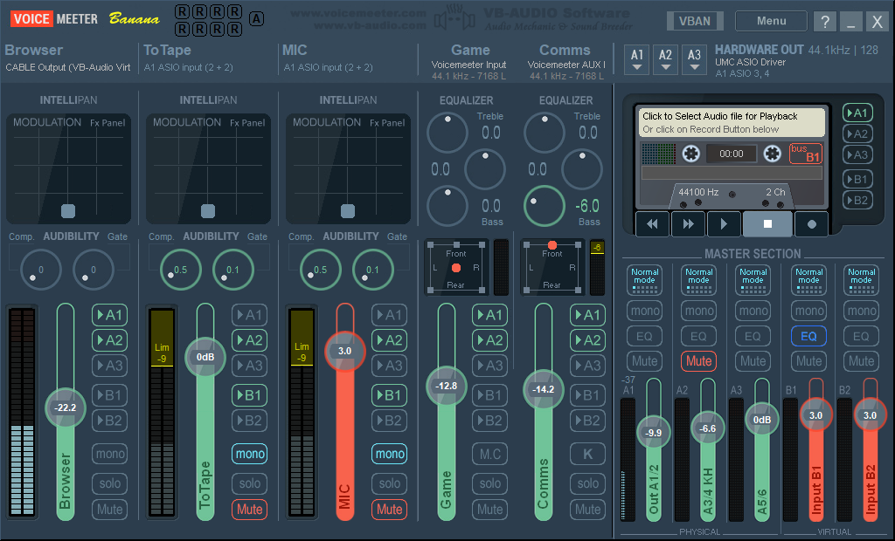Image resolution: width=895 pixels, height=541 pixels.
Task: Click the Browser fader knob at -22.2
Action: point(65,407)
